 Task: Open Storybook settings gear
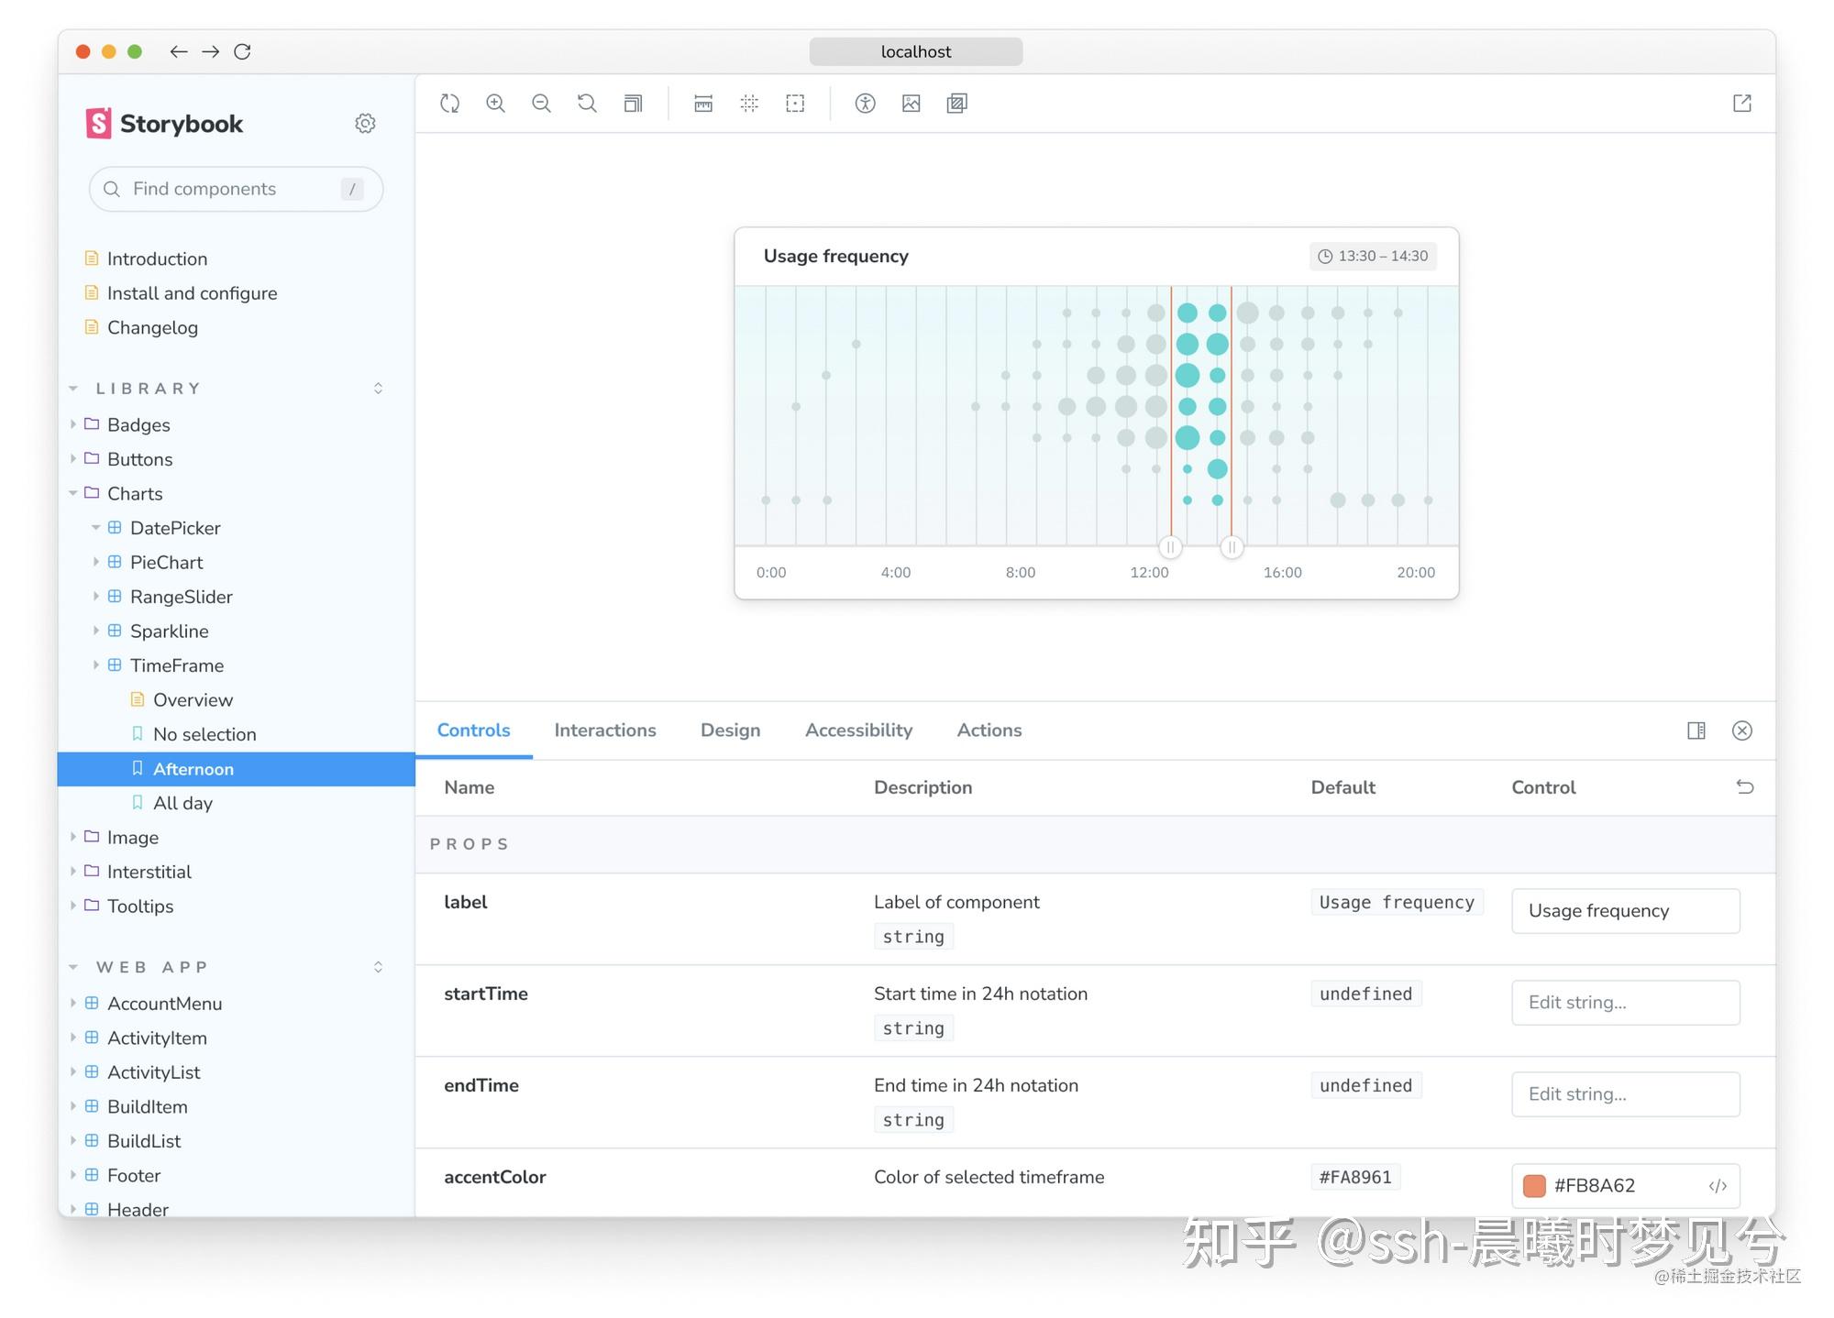tap(365, 123)
